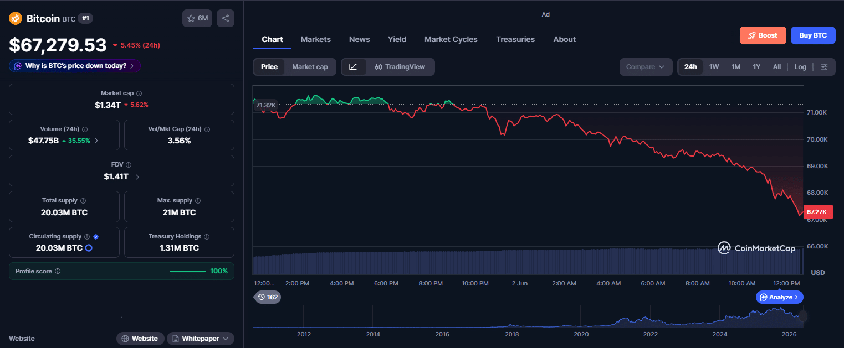Viewport: 844px width, 348px height.
Task: Click the Market cap info icon
Action: 139,94
